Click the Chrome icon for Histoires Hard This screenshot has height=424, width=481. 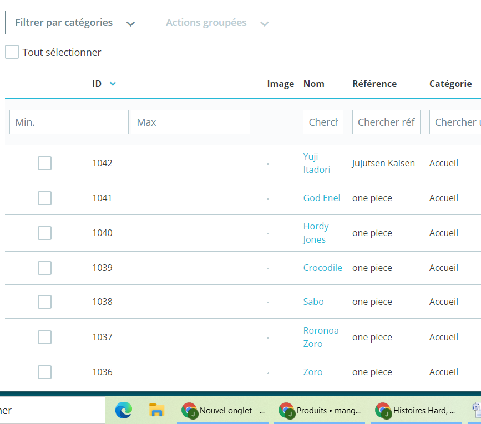pos(383,411)
